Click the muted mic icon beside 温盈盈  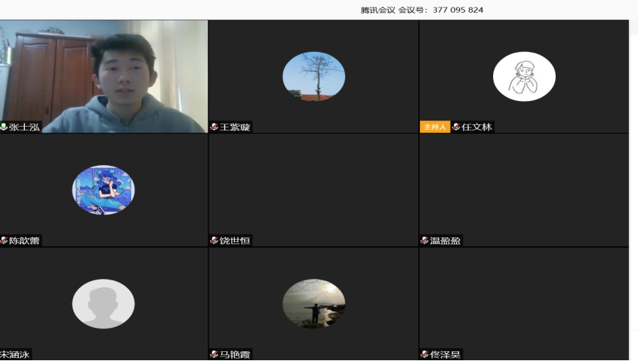pyautogui.click(x=424, y=241)
